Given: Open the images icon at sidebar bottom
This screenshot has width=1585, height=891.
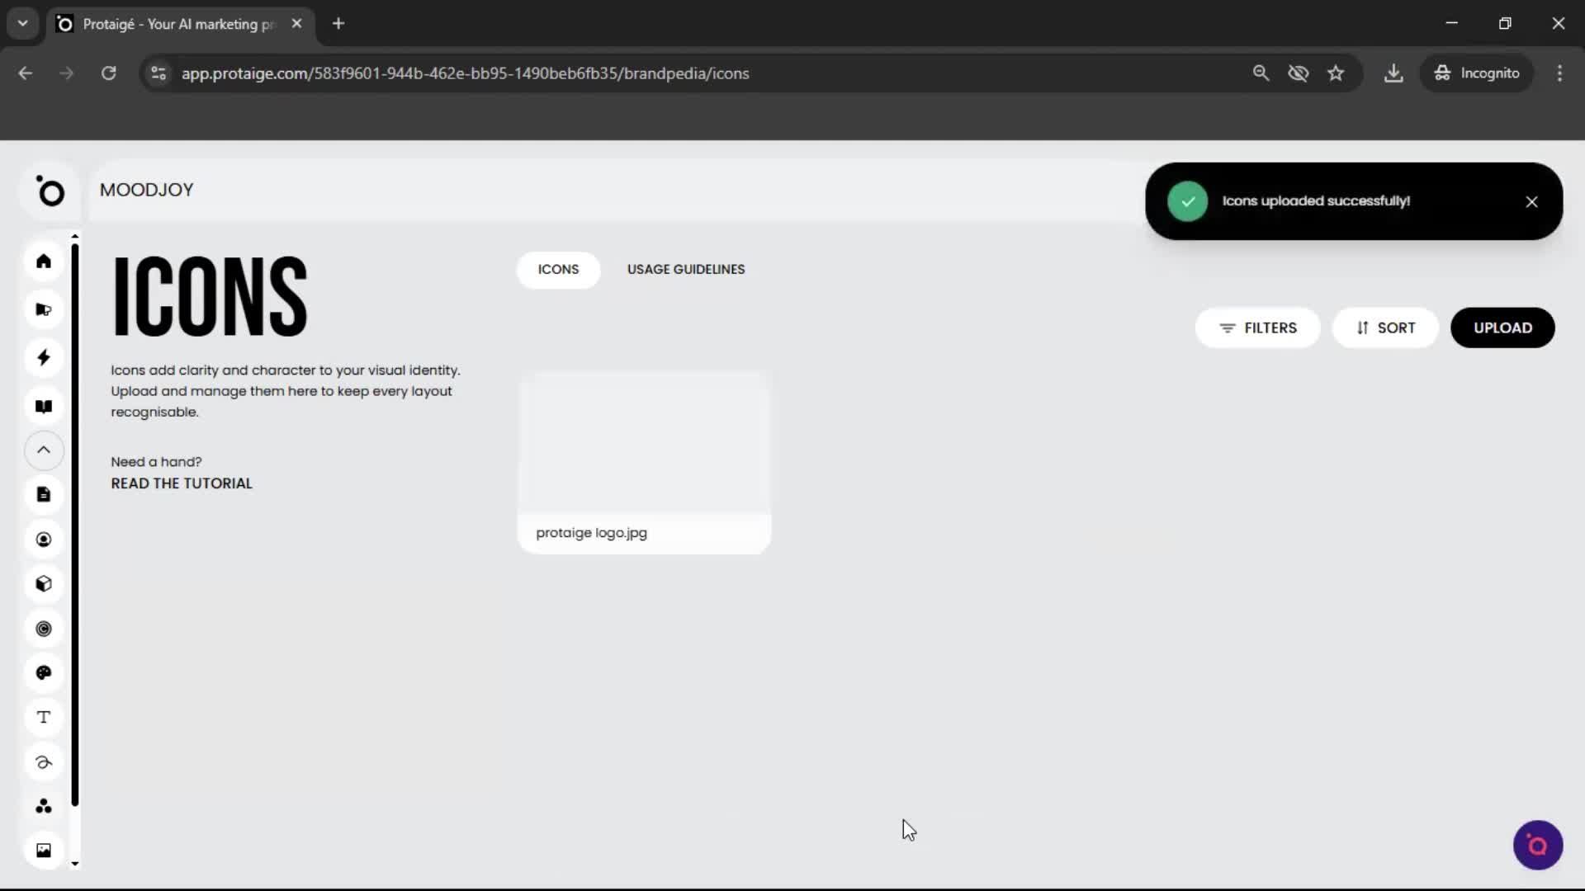Looking at the screenshot, I should point(43,850).
